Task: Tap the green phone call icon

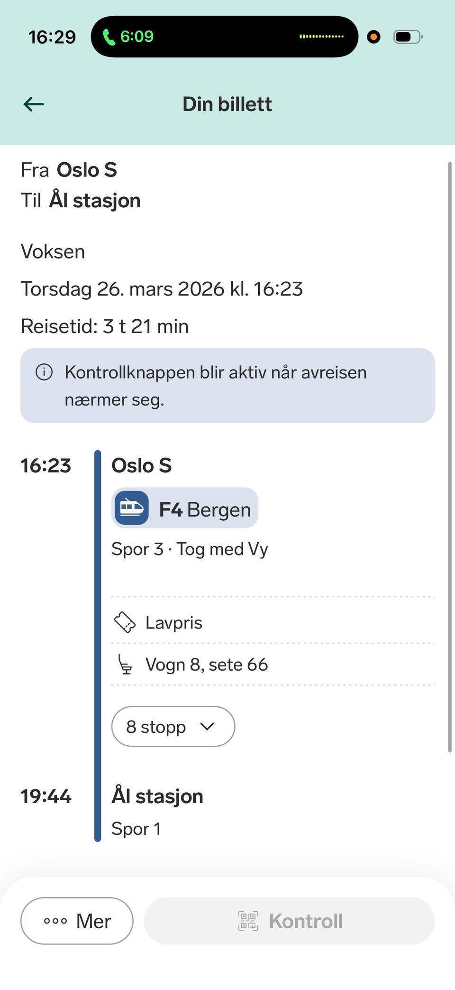Action: coord(109,37)
